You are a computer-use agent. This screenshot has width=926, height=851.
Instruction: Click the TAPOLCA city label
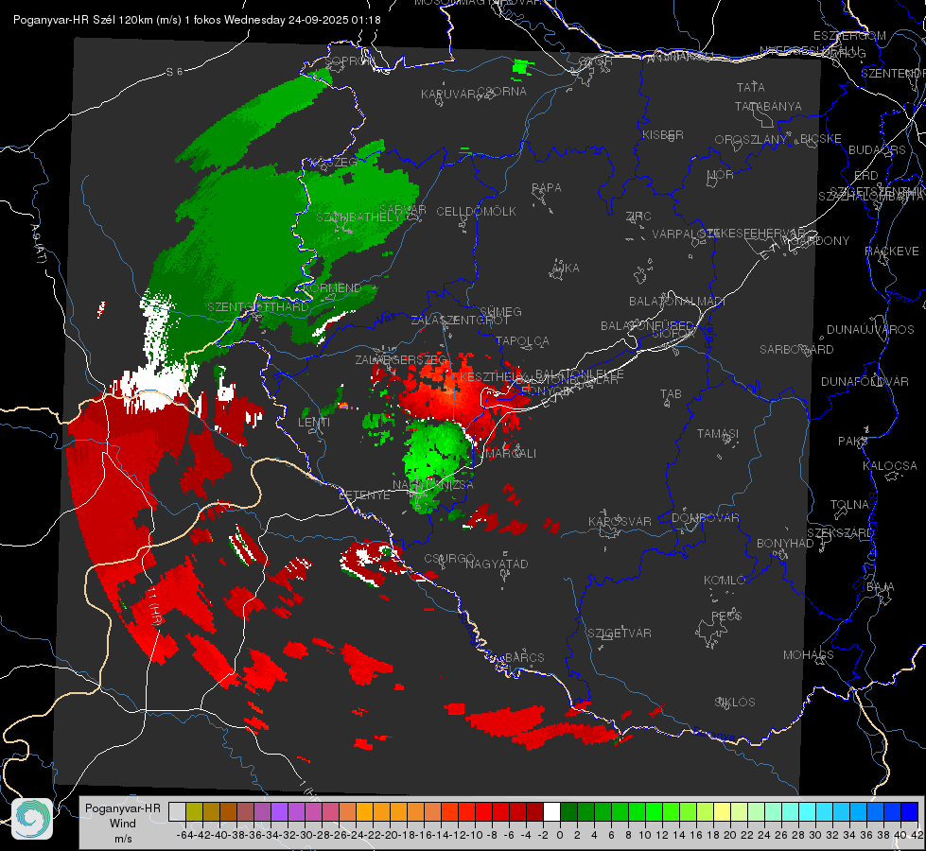522,340
